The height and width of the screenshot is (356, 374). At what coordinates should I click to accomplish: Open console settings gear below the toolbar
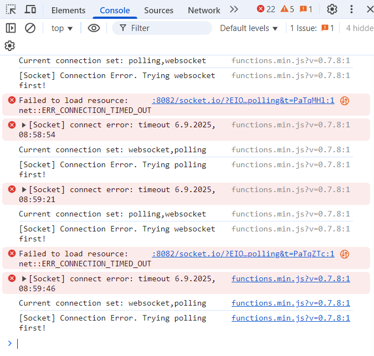(9, 46)
